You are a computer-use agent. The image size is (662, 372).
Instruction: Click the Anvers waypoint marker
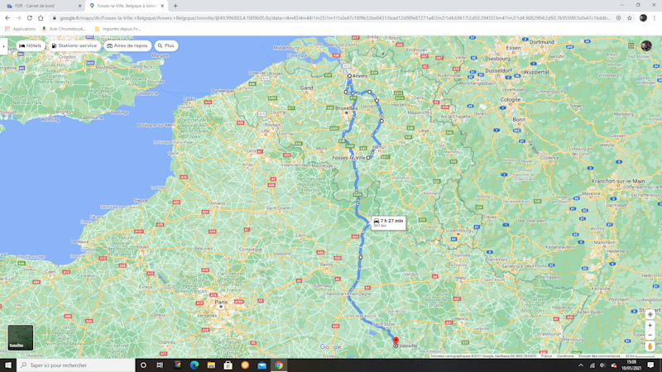[349, 76]
